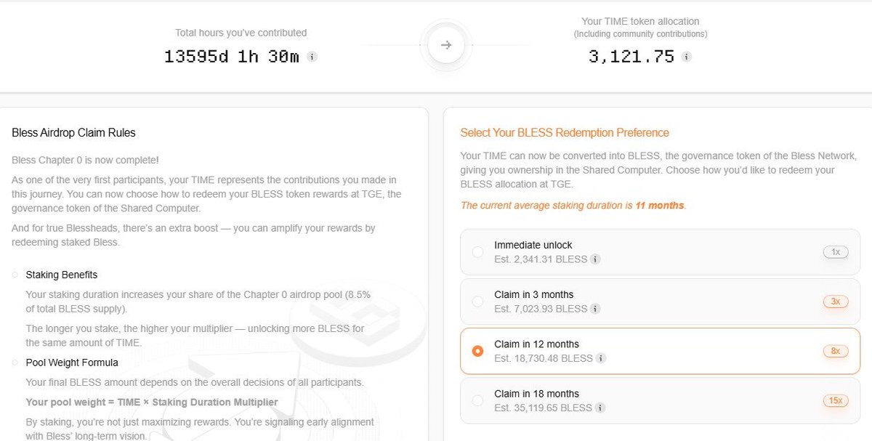Click the Select Your BLESS Redemption Preference title

tap(565, 133)
